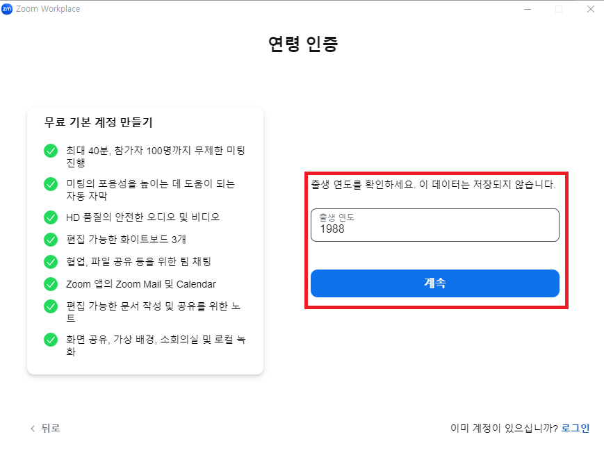The width and height of the screenshot is (604, 455).
Task: Click checkmark beside team chat benefit
Action: [50, 261]
